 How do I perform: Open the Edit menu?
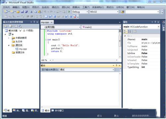point(16,7)
